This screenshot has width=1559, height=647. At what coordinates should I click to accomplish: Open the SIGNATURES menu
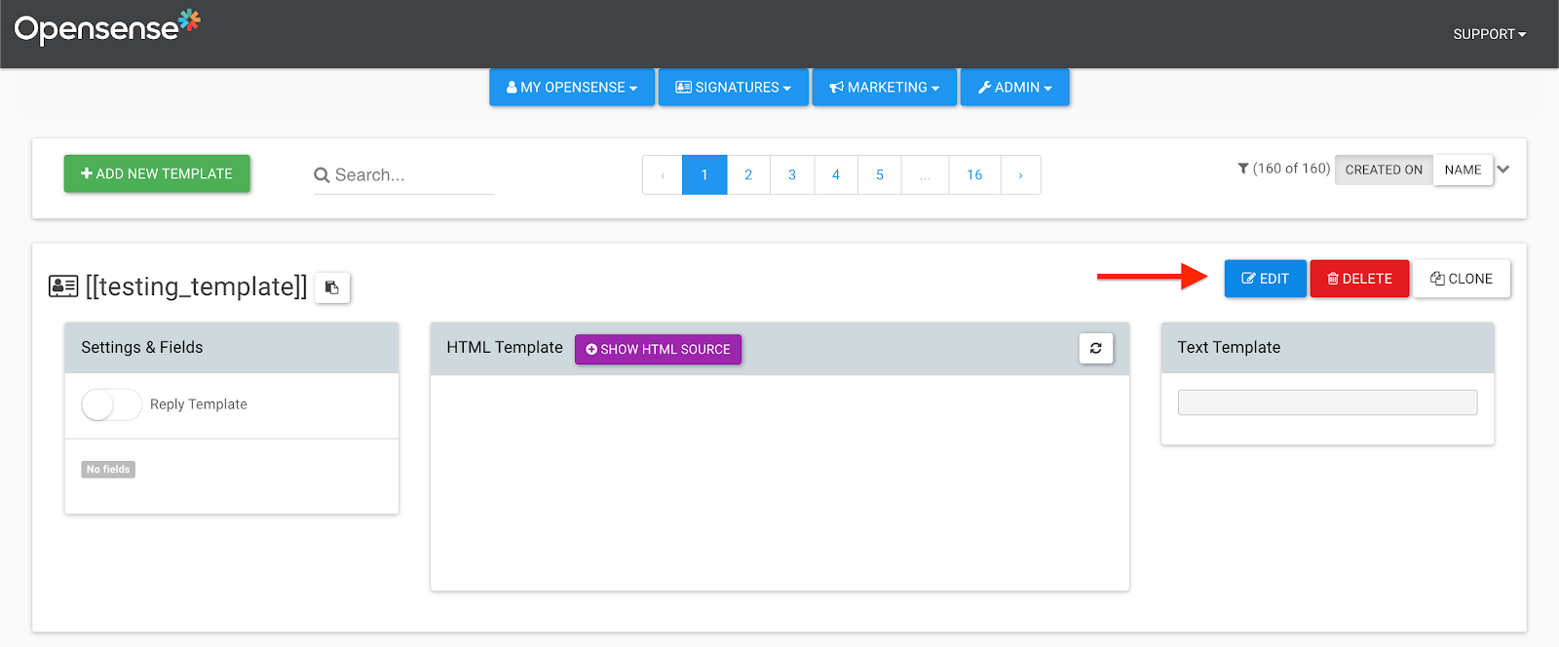[x=734, y=88]
